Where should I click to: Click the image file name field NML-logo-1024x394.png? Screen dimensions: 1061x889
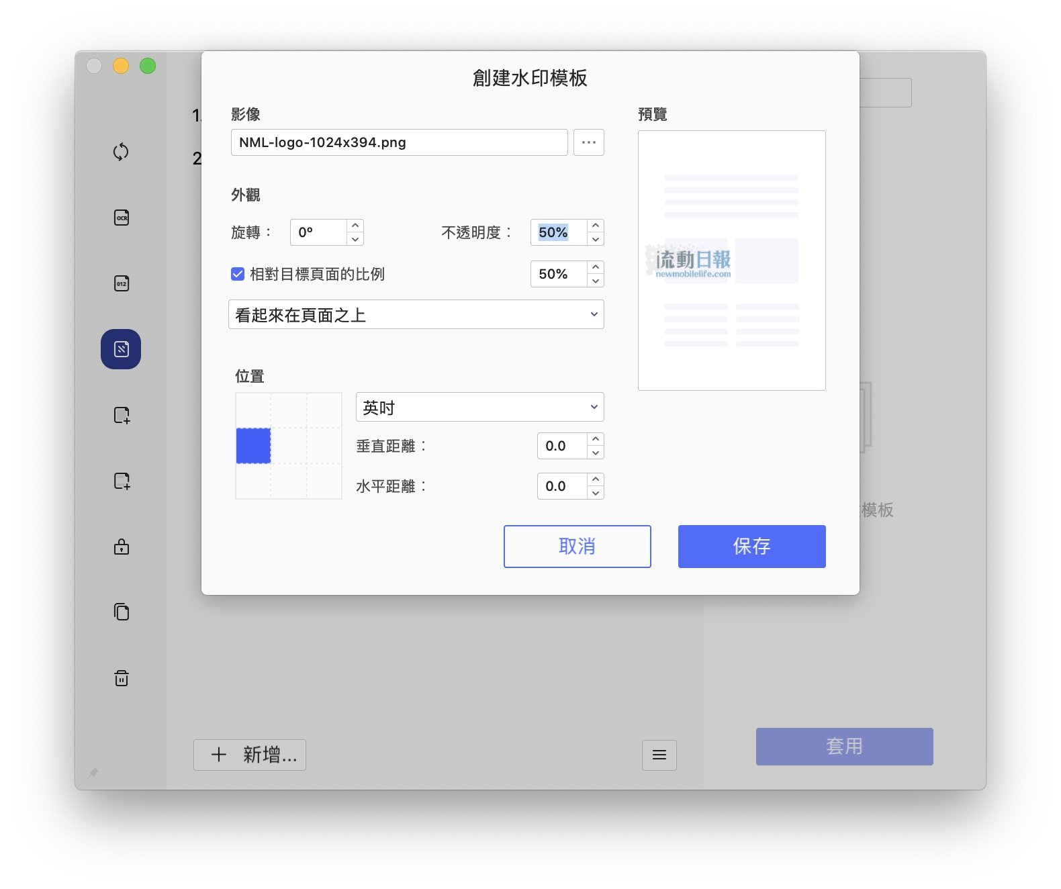(400, 142)
